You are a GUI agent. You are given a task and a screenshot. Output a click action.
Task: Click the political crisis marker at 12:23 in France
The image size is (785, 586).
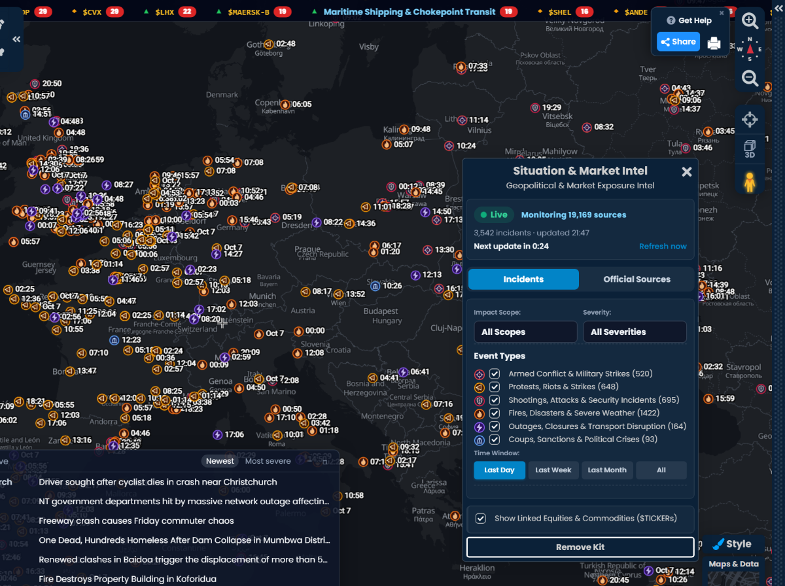click(114, 340)
